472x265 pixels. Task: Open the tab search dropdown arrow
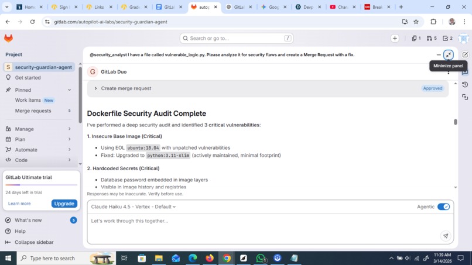pos(6,7)
